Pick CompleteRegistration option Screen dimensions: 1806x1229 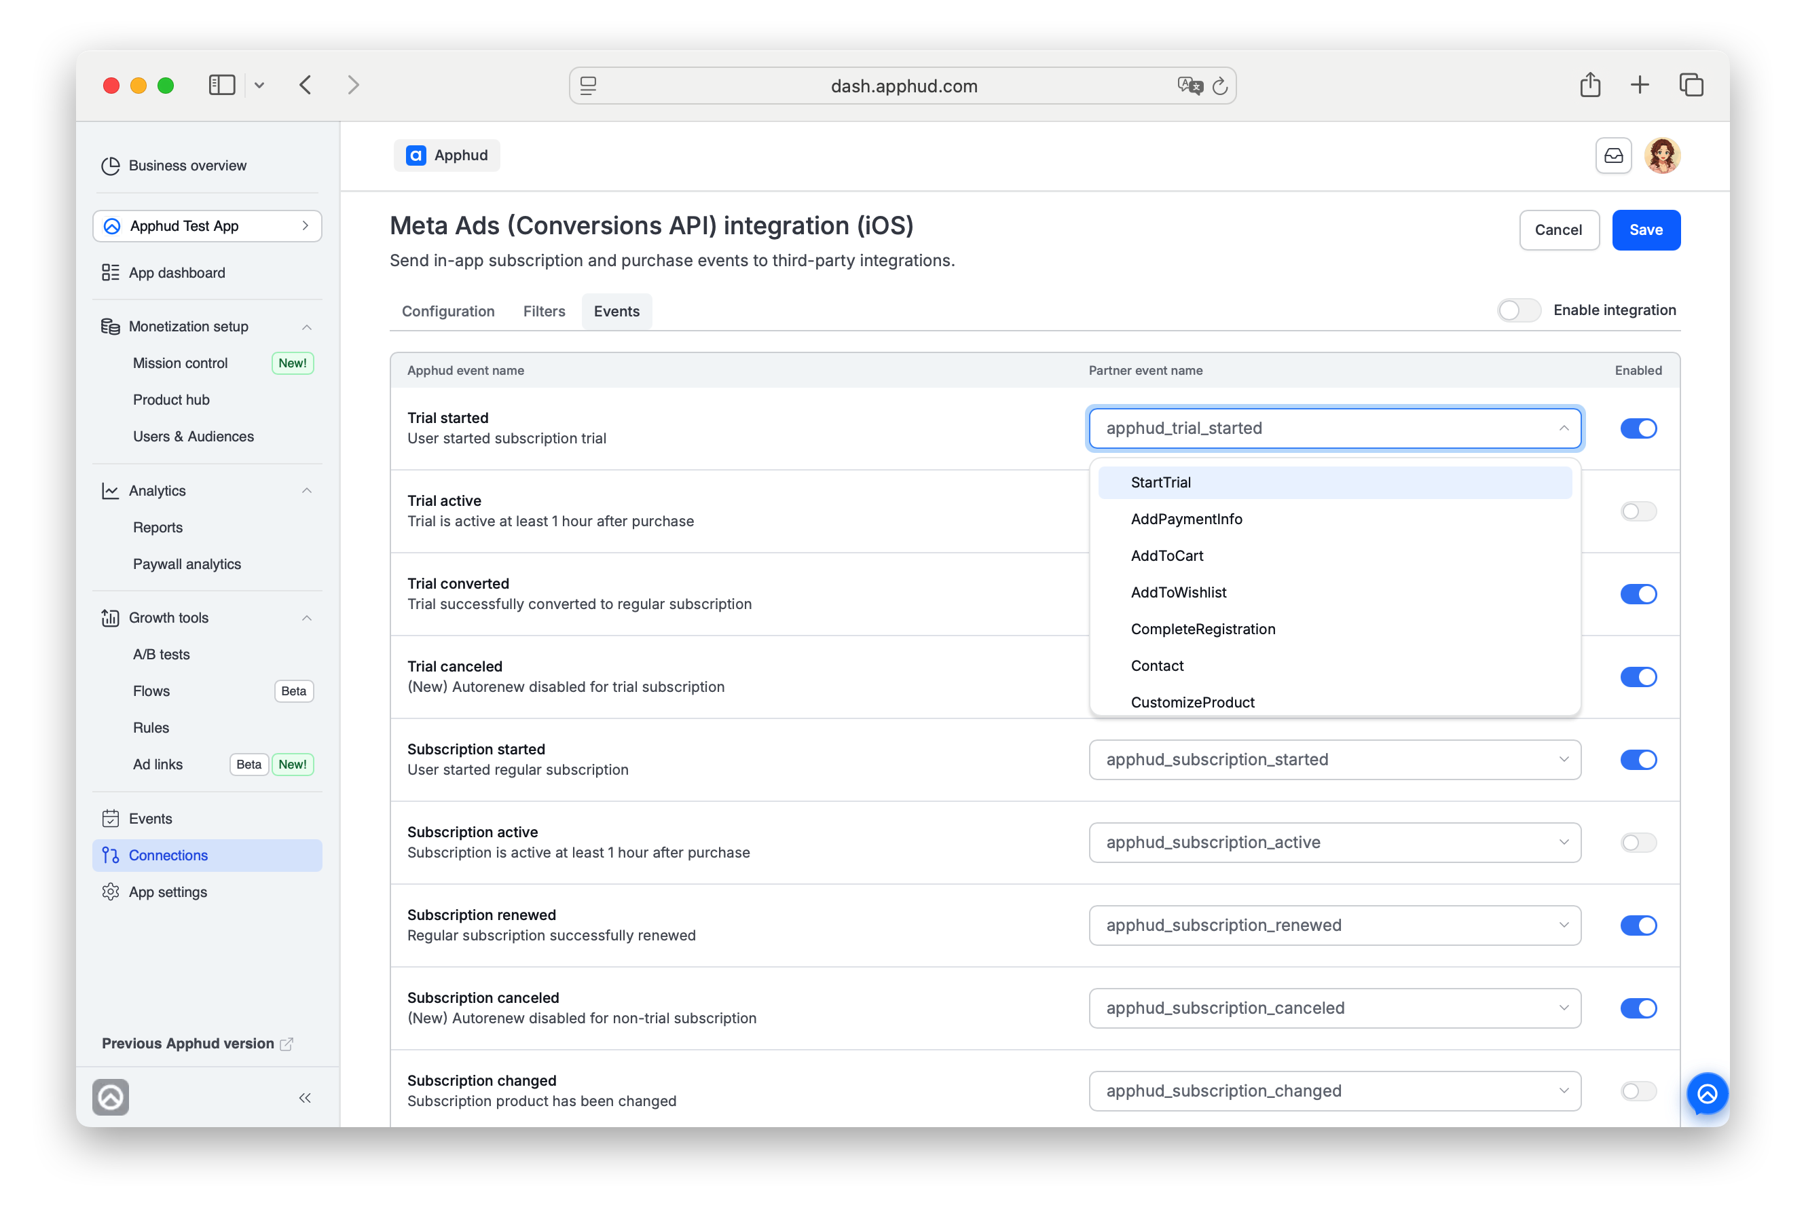coord(1334,629)
